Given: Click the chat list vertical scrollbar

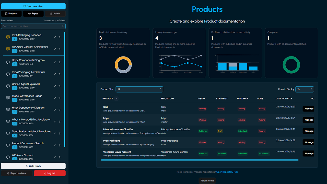Looking at the screenshot, I should (65, 89).
